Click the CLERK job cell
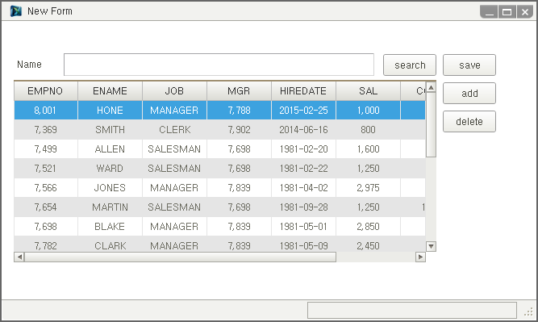 click(x=175, y=130)
